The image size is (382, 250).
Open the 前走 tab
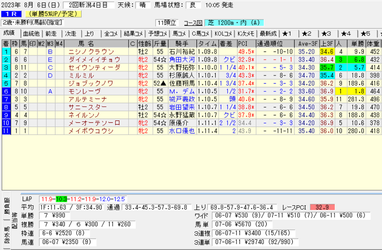[x=51, y=34]
